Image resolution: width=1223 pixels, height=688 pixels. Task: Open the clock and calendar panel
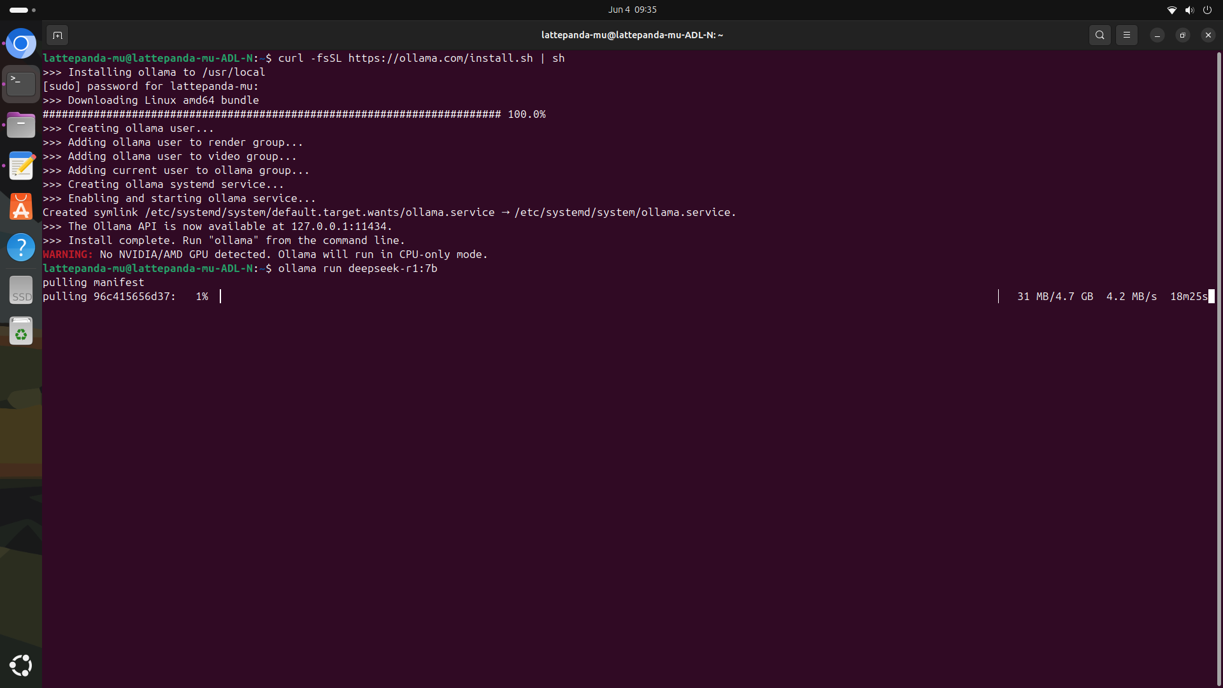(x=632, y=10)
